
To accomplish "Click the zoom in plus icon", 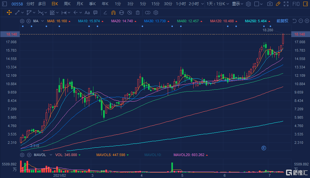I will click(306, 21).
